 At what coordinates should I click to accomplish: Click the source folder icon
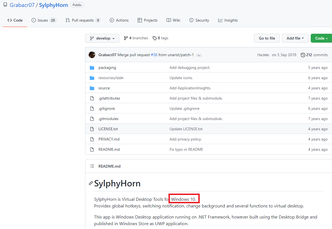[92, 88]
